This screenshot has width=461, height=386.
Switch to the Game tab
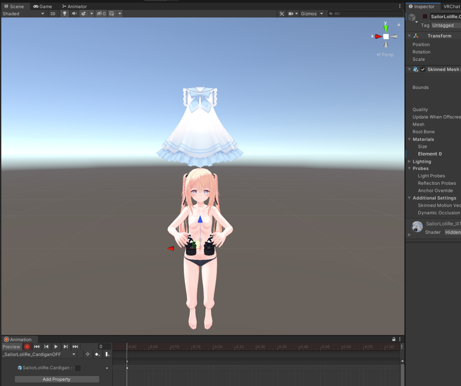point(43,7)
